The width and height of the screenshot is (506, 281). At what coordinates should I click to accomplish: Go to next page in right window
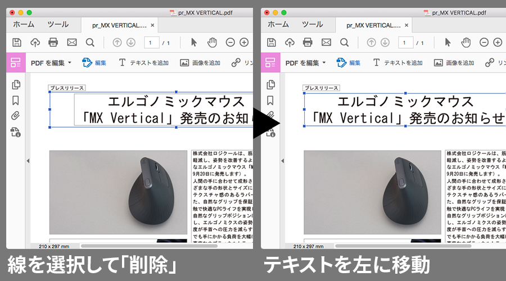pyautogui.click(x=385, y=42)
